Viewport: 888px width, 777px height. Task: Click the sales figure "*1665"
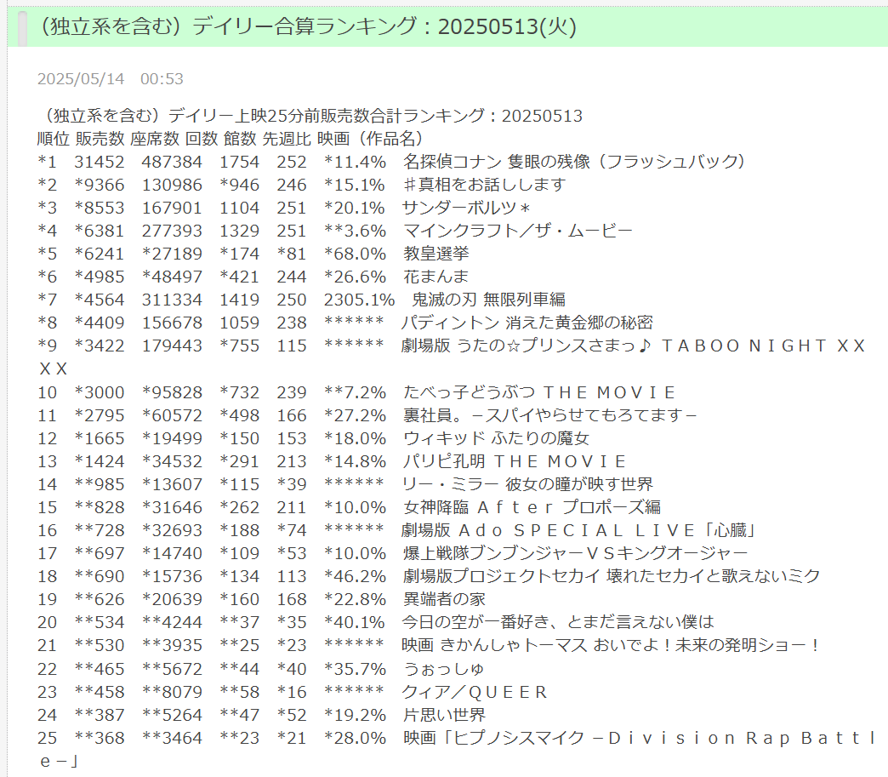pyautogui.click(x=100, y=438)
